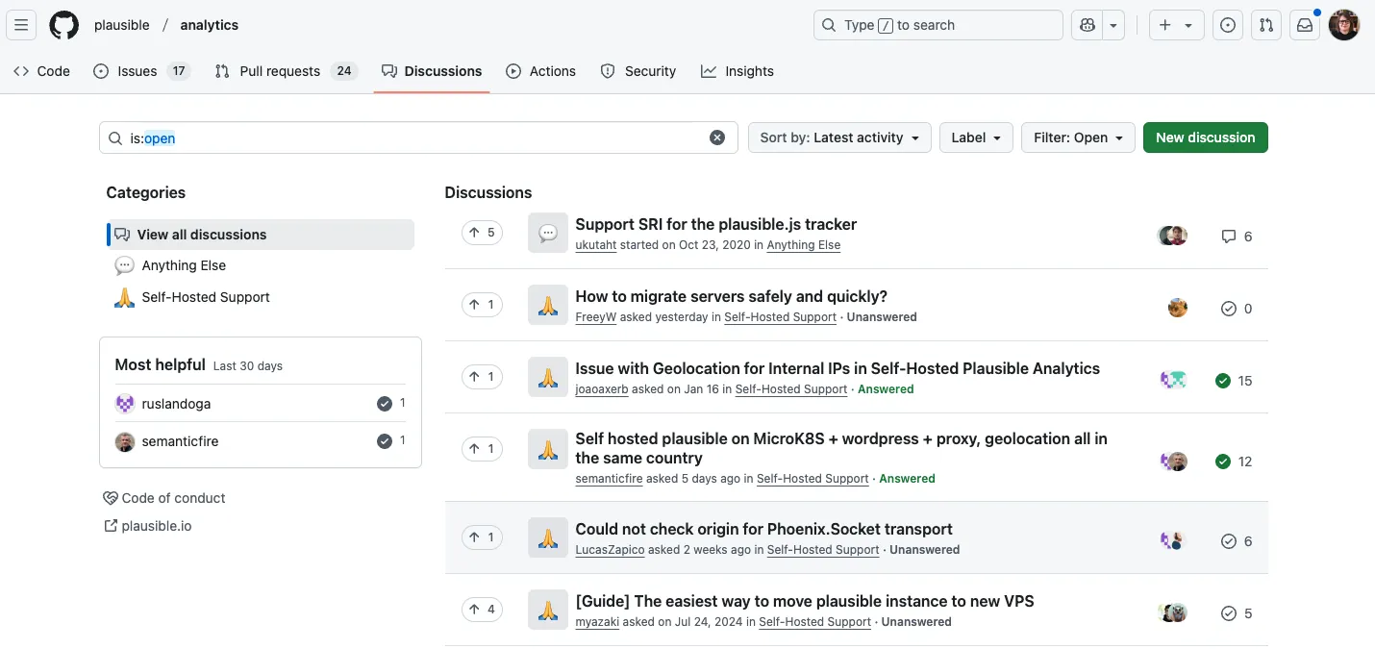1375x649 pixels.
Task: Go to the Insights tab
Action: click(x=737, y=71)
